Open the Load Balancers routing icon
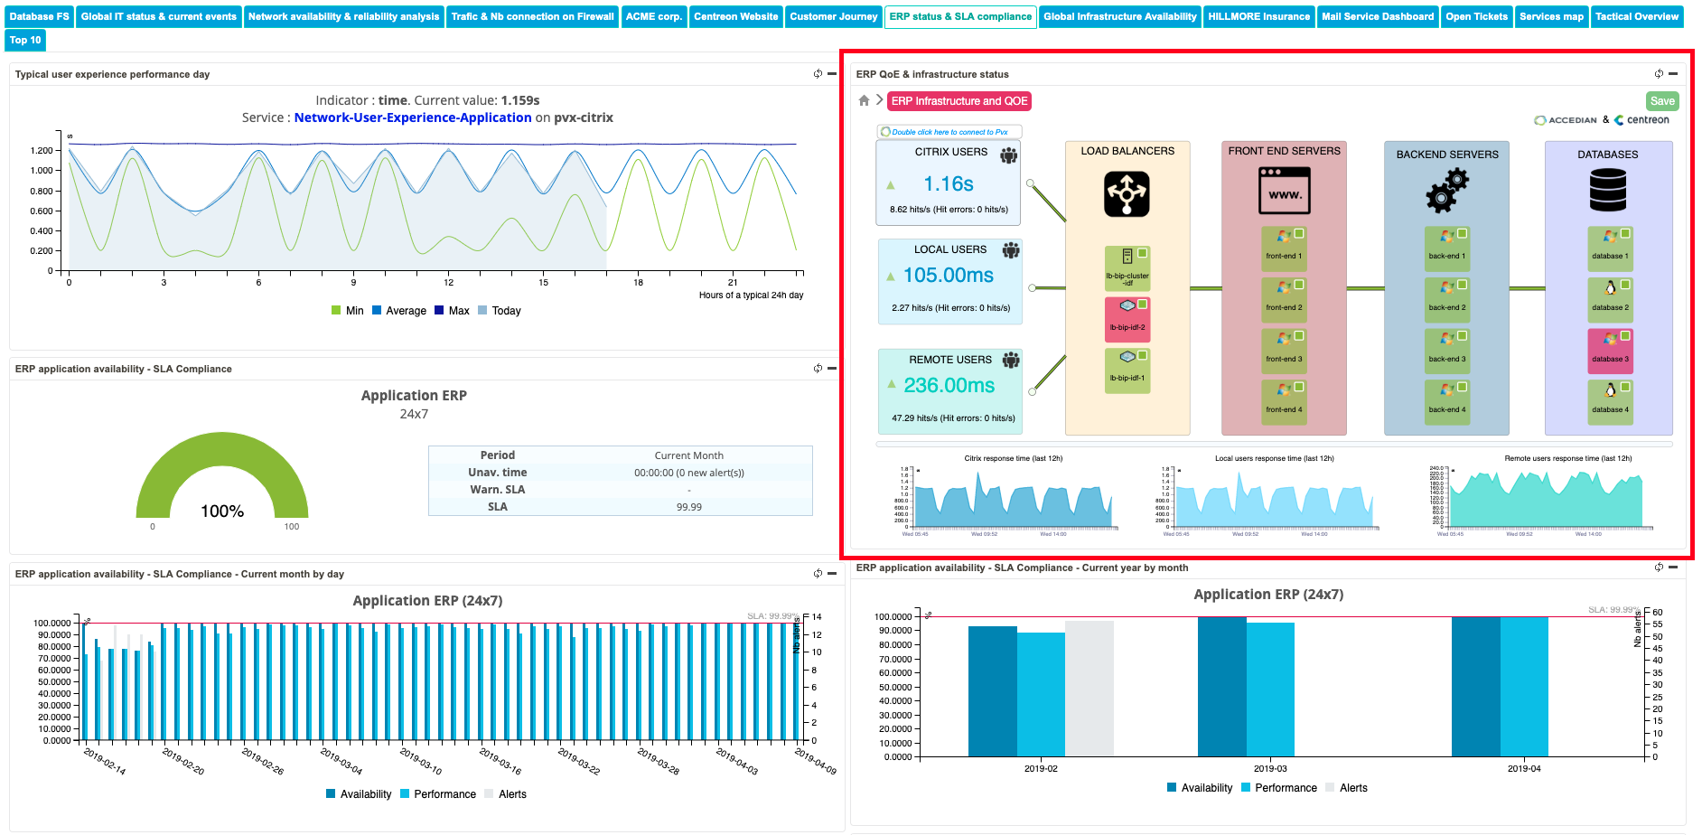The width and height of the screenshot is (1702, 835). (x=1127, y=194)
